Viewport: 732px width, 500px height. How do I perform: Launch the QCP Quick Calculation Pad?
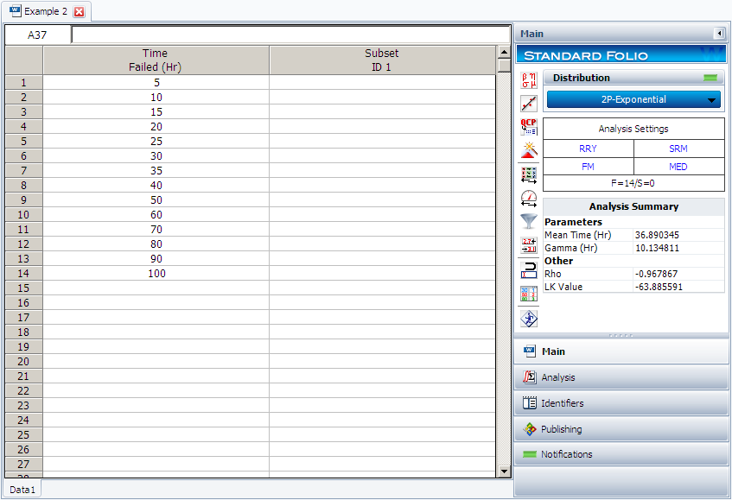tap(529, 127)
